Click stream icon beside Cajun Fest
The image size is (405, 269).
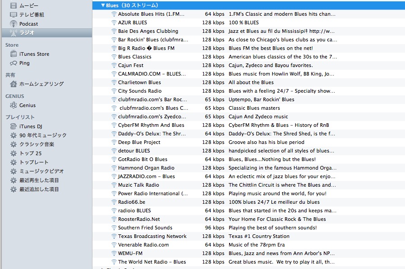[x=114, y=65]
